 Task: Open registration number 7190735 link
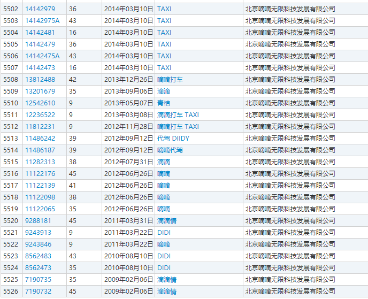39,280
